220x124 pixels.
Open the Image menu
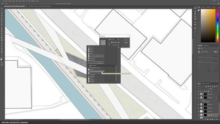10,1
